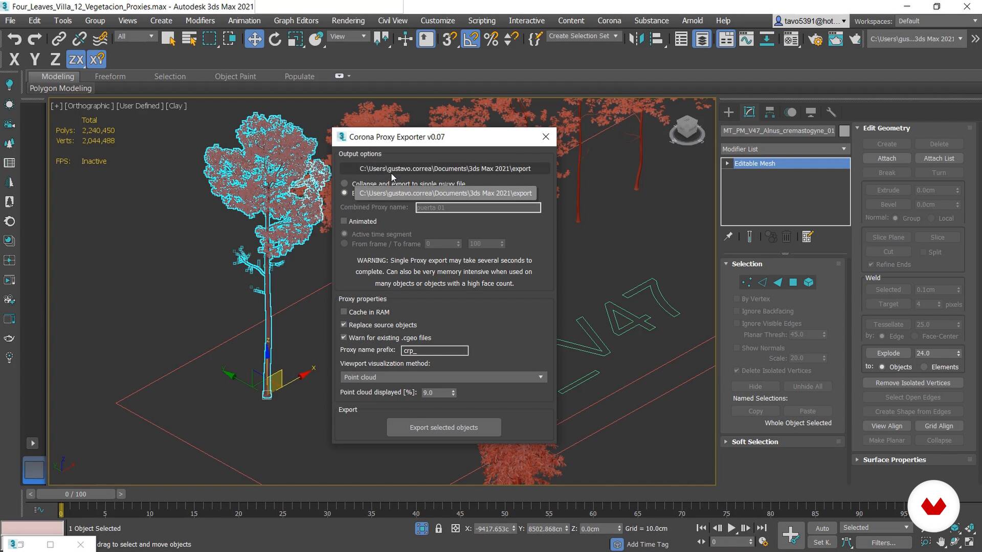The width and height of the screenshot is (982, 552).
Task: Toggle selection lock padlock icon
Action: coord(438,528)
